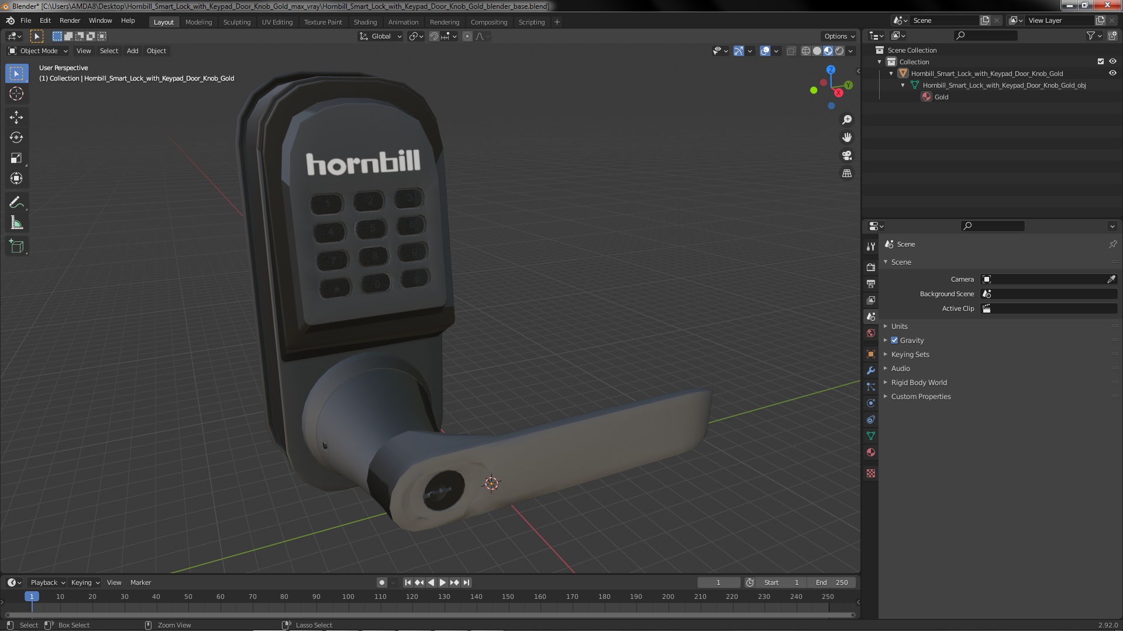
Task: Switch to the UV Editing workspace tab
Action: [x=277, y=22]
